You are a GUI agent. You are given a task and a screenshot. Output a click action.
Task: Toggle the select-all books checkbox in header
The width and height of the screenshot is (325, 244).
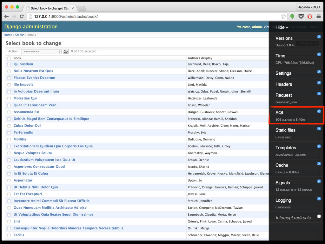point(9,58)
